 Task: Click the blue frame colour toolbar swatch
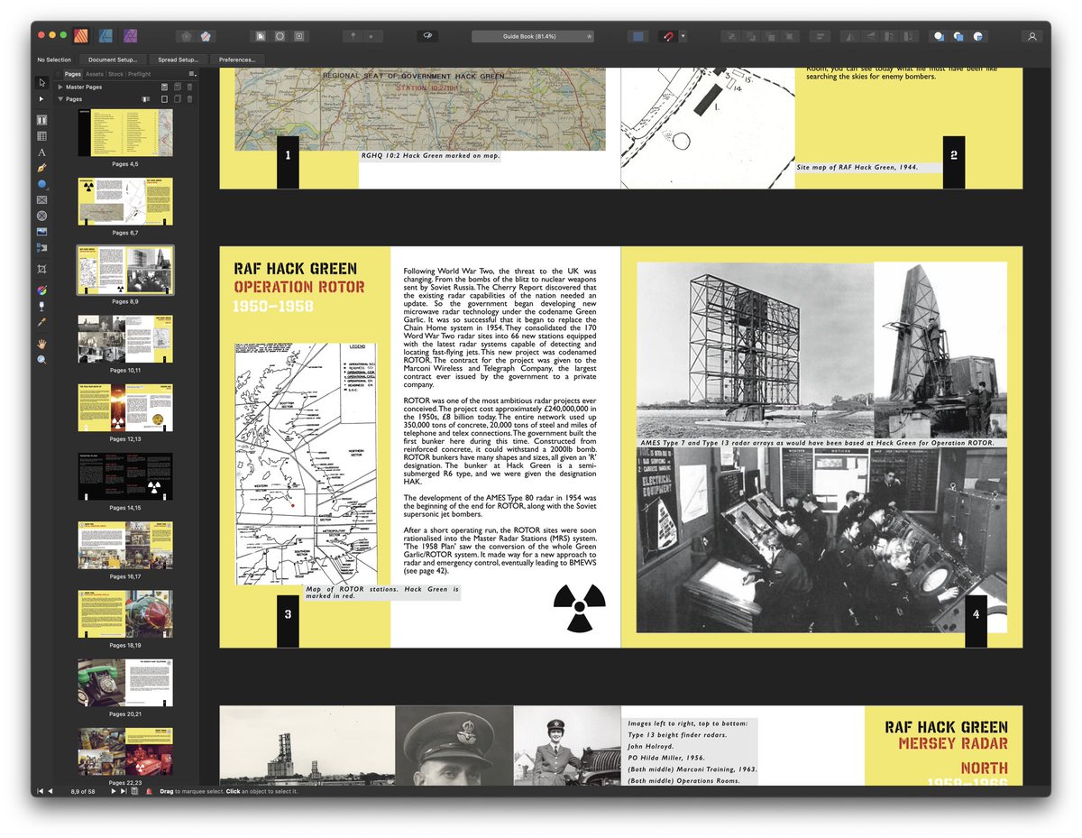tap(638, 36)
